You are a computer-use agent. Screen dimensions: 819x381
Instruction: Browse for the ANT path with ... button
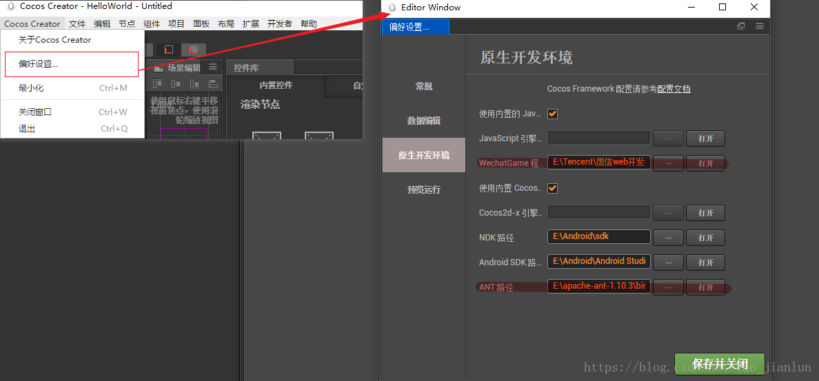coord(668,287)
